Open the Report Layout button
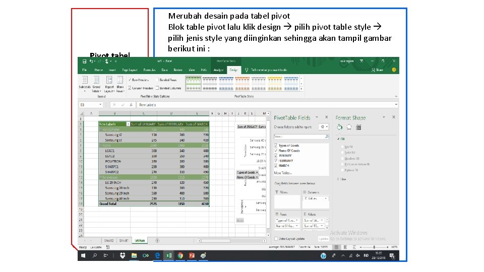Viewport: 484px width, 272px height. click(109, 84)
